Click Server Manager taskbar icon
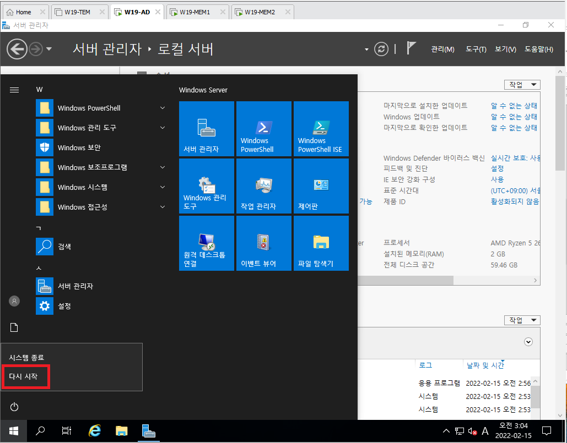This screenshot has width=567, height=443. [x=148, y=431]
